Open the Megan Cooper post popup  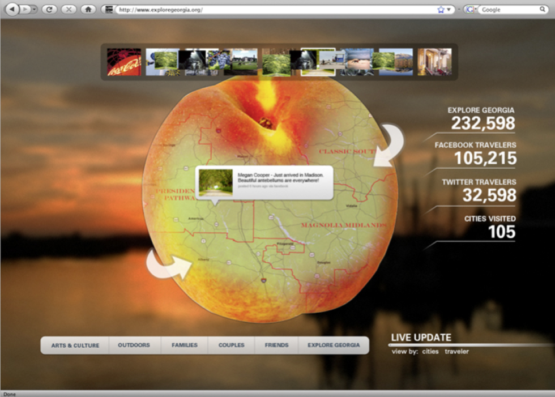click(264, 183)
